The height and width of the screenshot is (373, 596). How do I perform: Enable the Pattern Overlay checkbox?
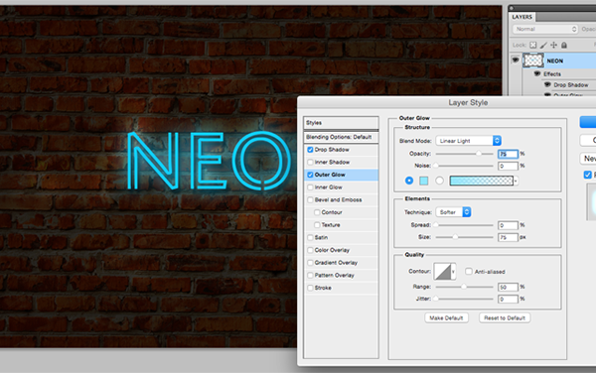[x=310, y=275]
